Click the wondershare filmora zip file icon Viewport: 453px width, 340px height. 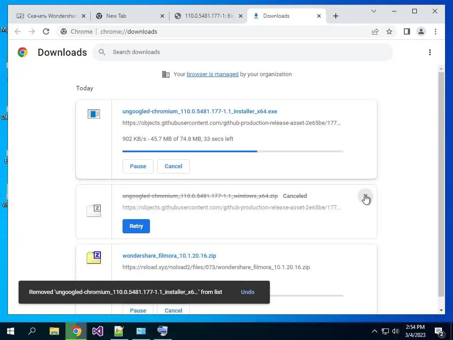pos(94,258)
